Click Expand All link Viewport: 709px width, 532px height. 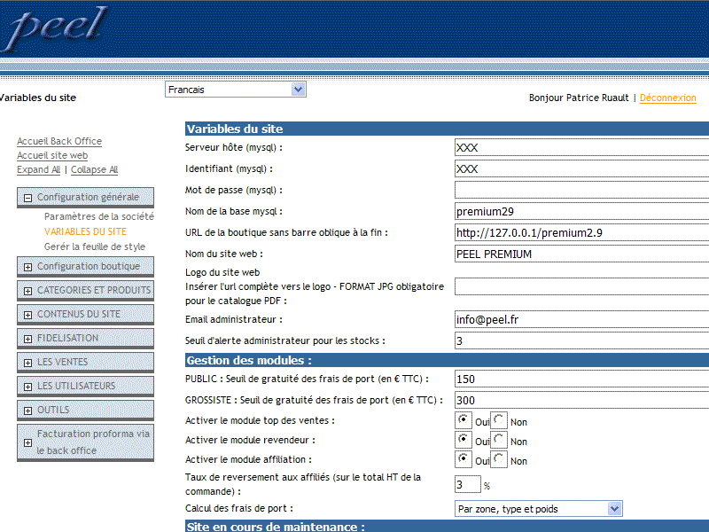pyautogui.click(x=38, y=169)
